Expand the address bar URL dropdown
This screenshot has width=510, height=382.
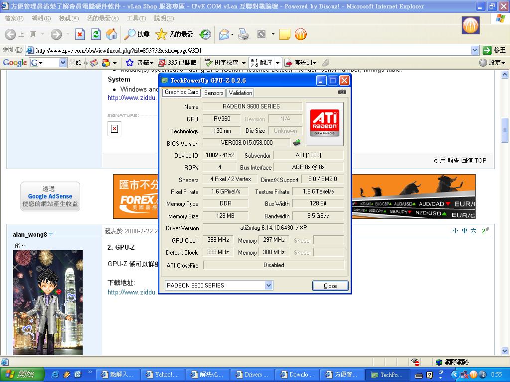(x=475, y=50)
